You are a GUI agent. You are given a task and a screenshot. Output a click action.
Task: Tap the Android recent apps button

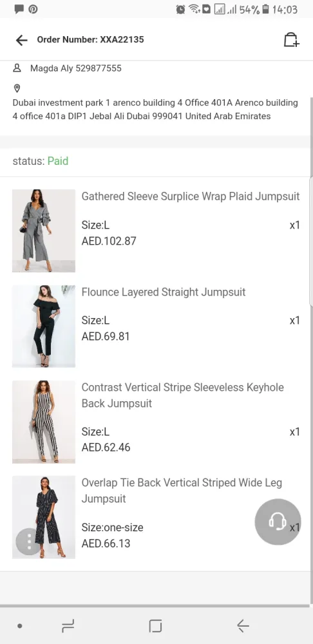(68, 626)
